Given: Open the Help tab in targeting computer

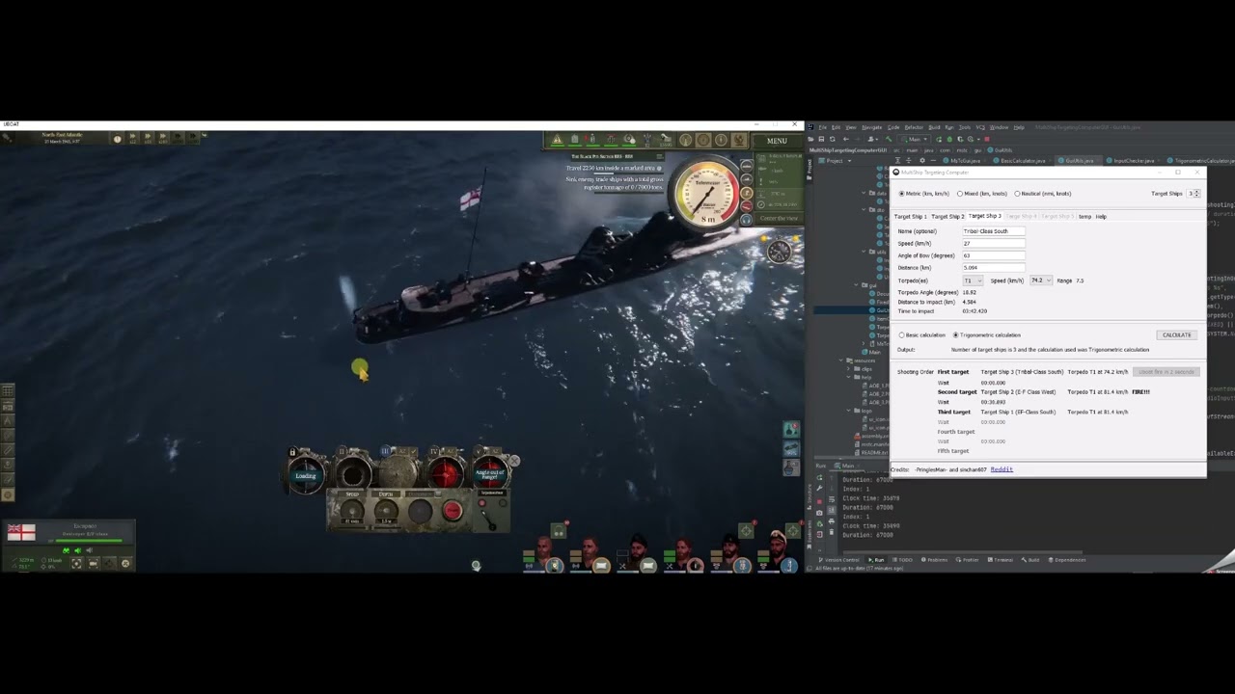Looking at the screenshot, I should 1101,217.
